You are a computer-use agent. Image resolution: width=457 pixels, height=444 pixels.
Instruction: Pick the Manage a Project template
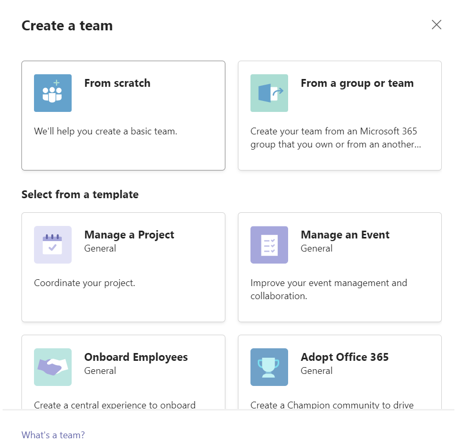123,267
